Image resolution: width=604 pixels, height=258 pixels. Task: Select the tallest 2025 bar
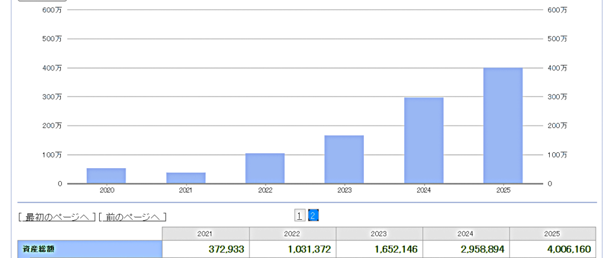pyautogui.click(x=503, y=126)
